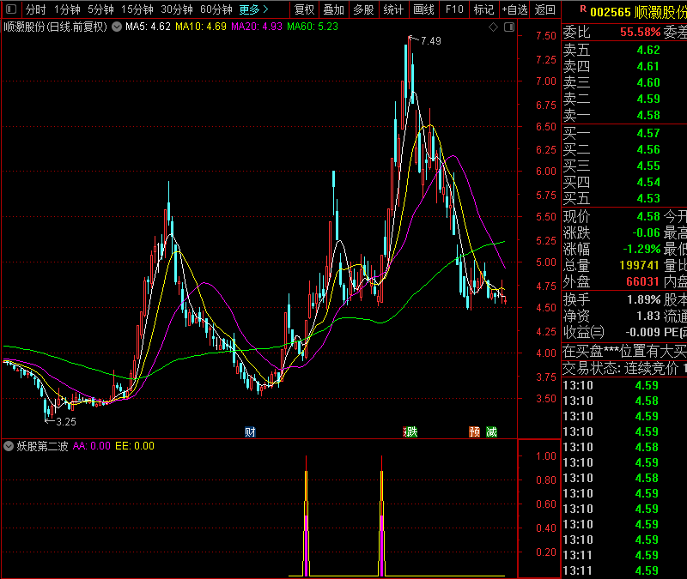This screenshot has width=687, height=579.
Task: Select the 60分钟 timeframe tab
Action: tap(216, 9)
